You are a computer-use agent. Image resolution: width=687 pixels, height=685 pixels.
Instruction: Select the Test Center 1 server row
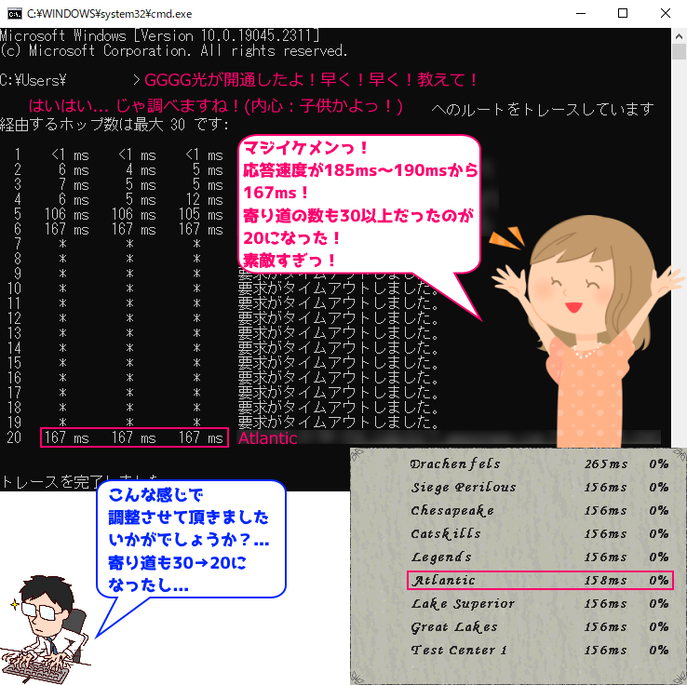(x=539, y=650)
